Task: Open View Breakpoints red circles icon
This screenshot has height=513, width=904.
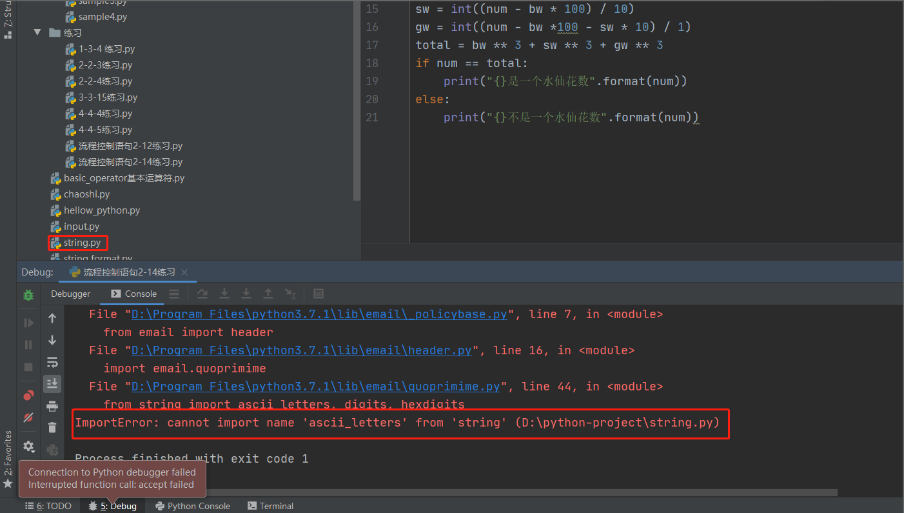Action: (28, 396)
